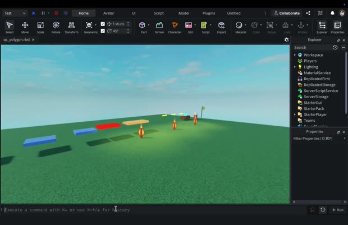Open the user avatar menu
The height and width of the screenshot is (225, 348).
(x=342, y=13)
